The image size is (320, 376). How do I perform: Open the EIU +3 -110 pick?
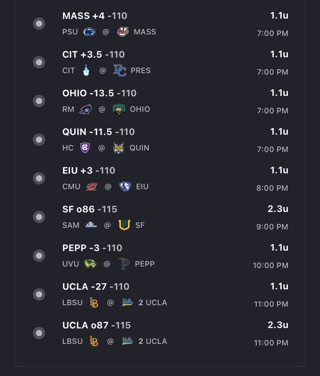click(89, 171)
